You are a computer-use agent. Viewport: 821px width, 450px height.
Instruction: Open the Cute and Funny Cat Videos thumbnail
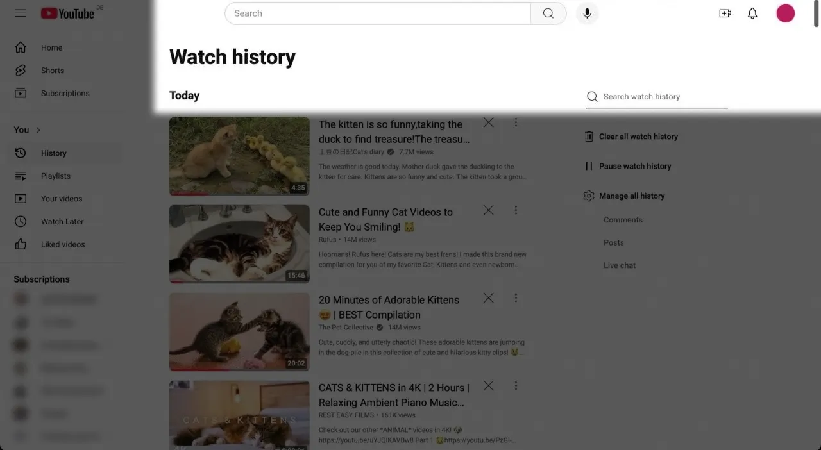(239, 244)
